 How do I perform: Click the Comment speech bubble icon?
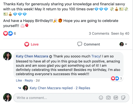(x=80, y=44)
